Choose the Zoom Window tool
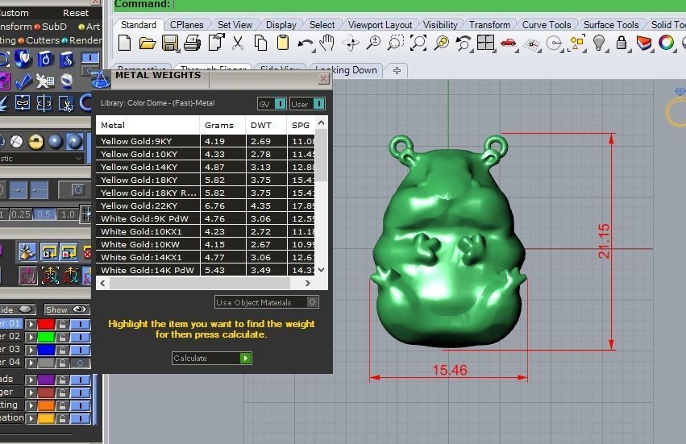The height and width of the screenshot is (444, 686). [x=396, y=43]
